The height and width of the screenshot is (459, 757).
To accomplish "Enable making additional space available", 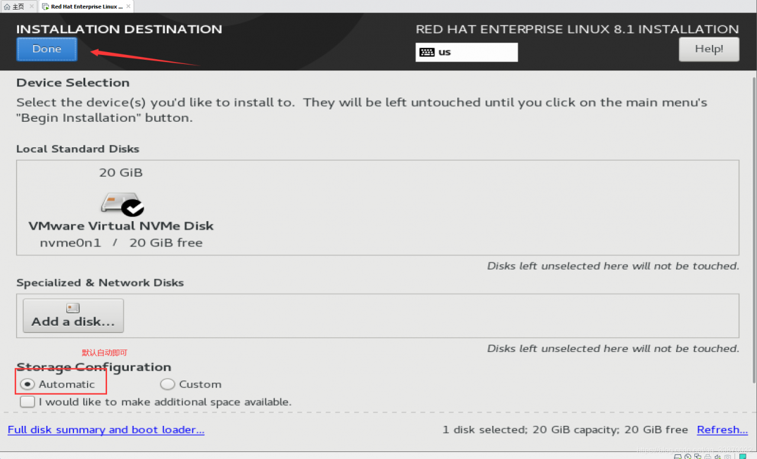I will pos(27,402).
